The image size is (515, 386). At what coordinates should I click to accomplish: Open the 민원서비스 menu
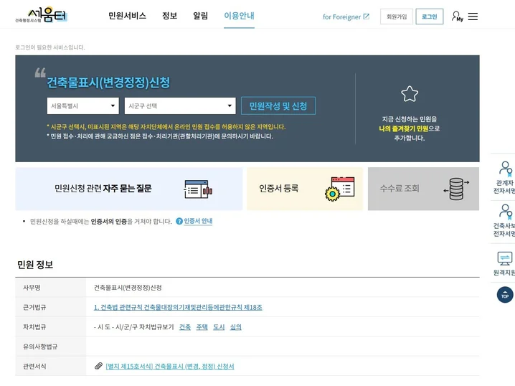pos(127,16)
